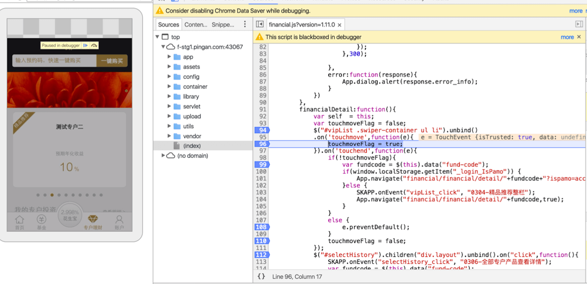
Task: Collapse the f-stg1.pingan.com:43067 node
Action: (x=163, y=47)
